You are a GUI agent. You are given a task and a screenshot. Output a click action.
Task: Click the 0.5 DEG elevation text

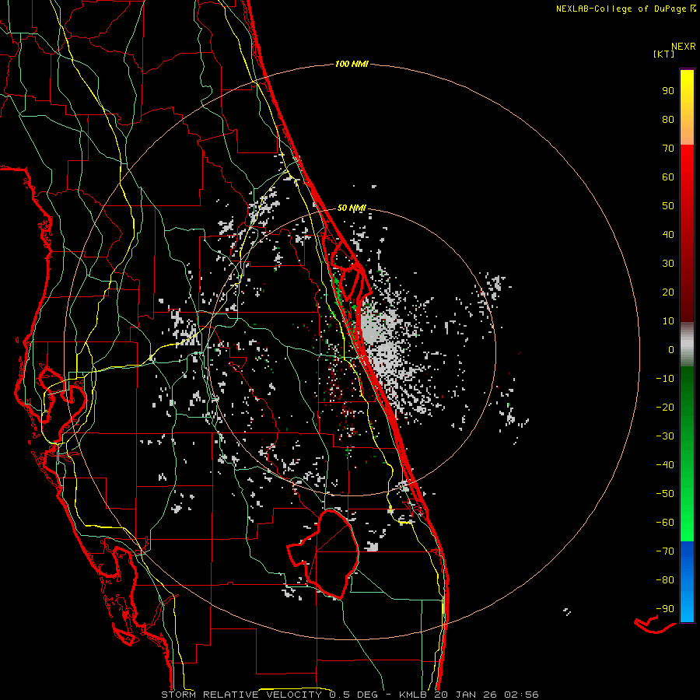coord(354,695)
